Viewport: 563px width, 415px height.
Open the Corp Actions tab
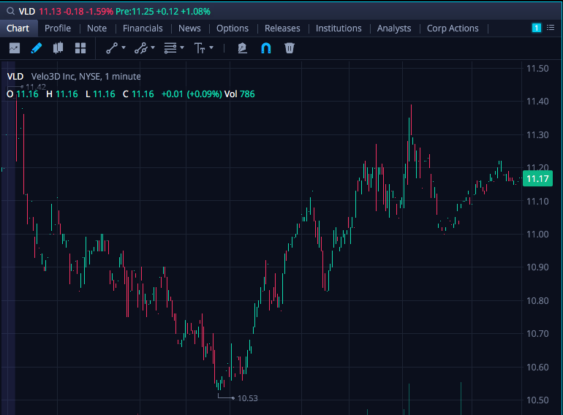pos(453,28)
